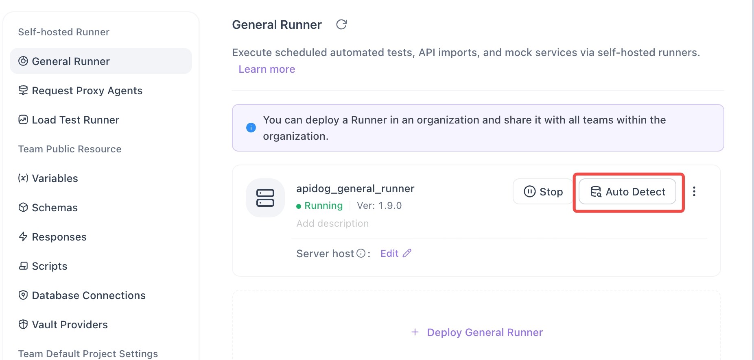Image resolution: width=754 pixels, height=360 pixels.
Task: Click the pencil icon next to Edit
Action: coord(407,254)
